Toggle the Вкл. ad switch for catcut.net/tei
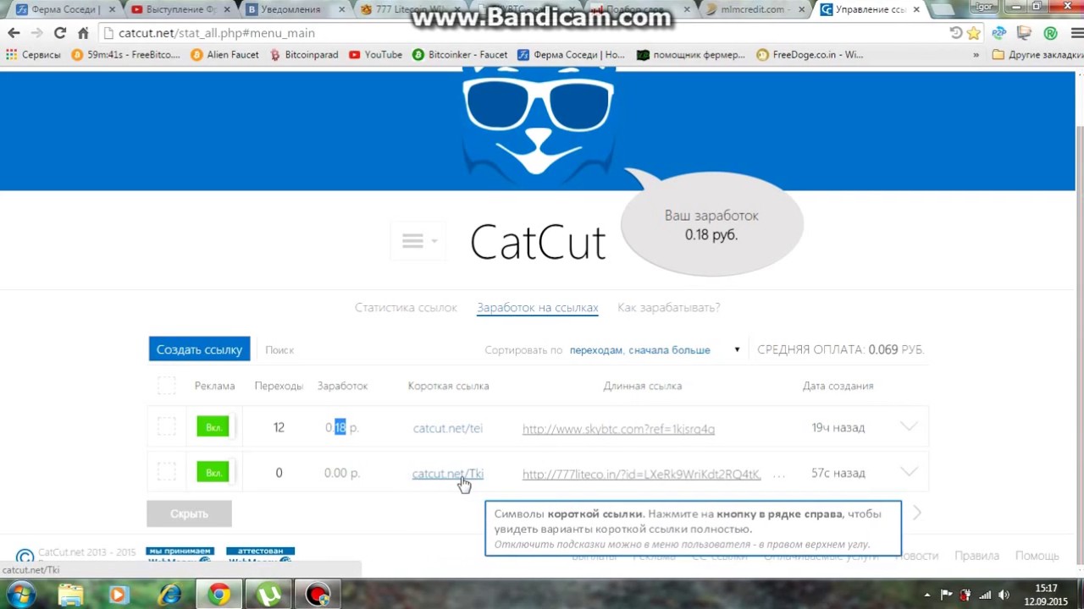Viewport: 1084px width, 609px height. [x=214, y=427]
